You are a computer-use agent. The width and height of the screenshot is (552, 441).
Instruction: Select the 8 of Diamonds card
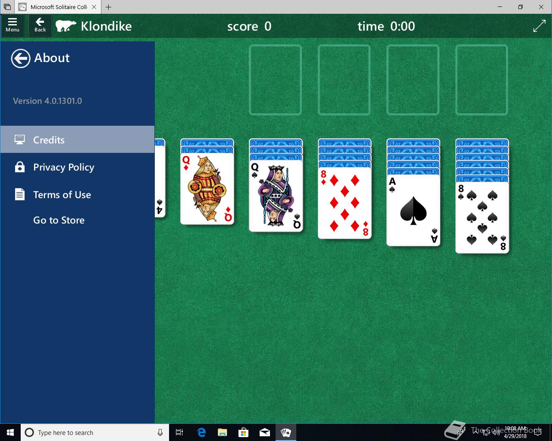point(345,203)
